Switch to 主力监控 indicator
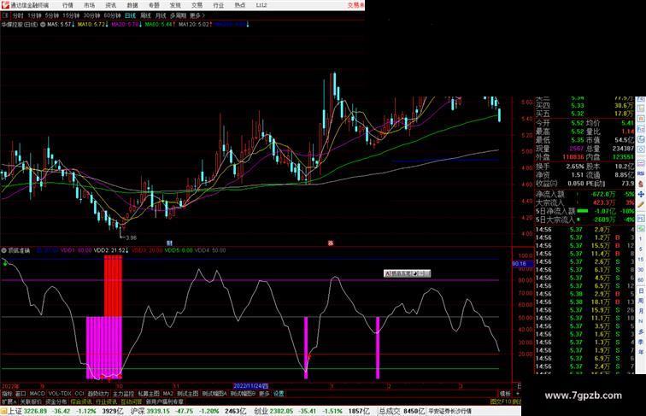This screenshot has height=416, width=646. 124,394
